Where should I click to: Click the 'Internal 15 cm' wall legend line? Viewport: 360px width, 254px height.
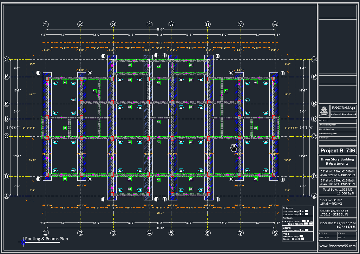293,236
